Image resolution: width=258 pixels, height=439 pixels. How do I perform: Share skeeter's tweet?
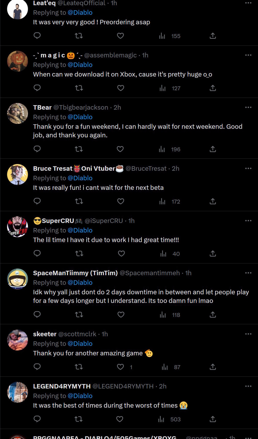[213, 367]
